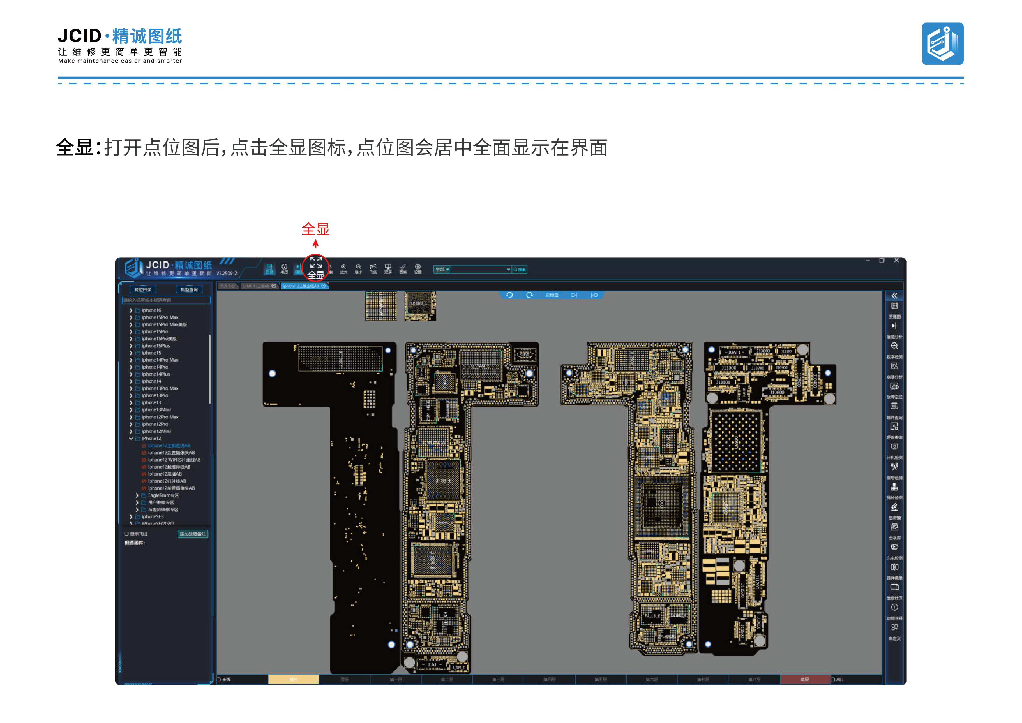1022x723 pixels.
Task: Select the 器件 layer tab
Action: 293,679
